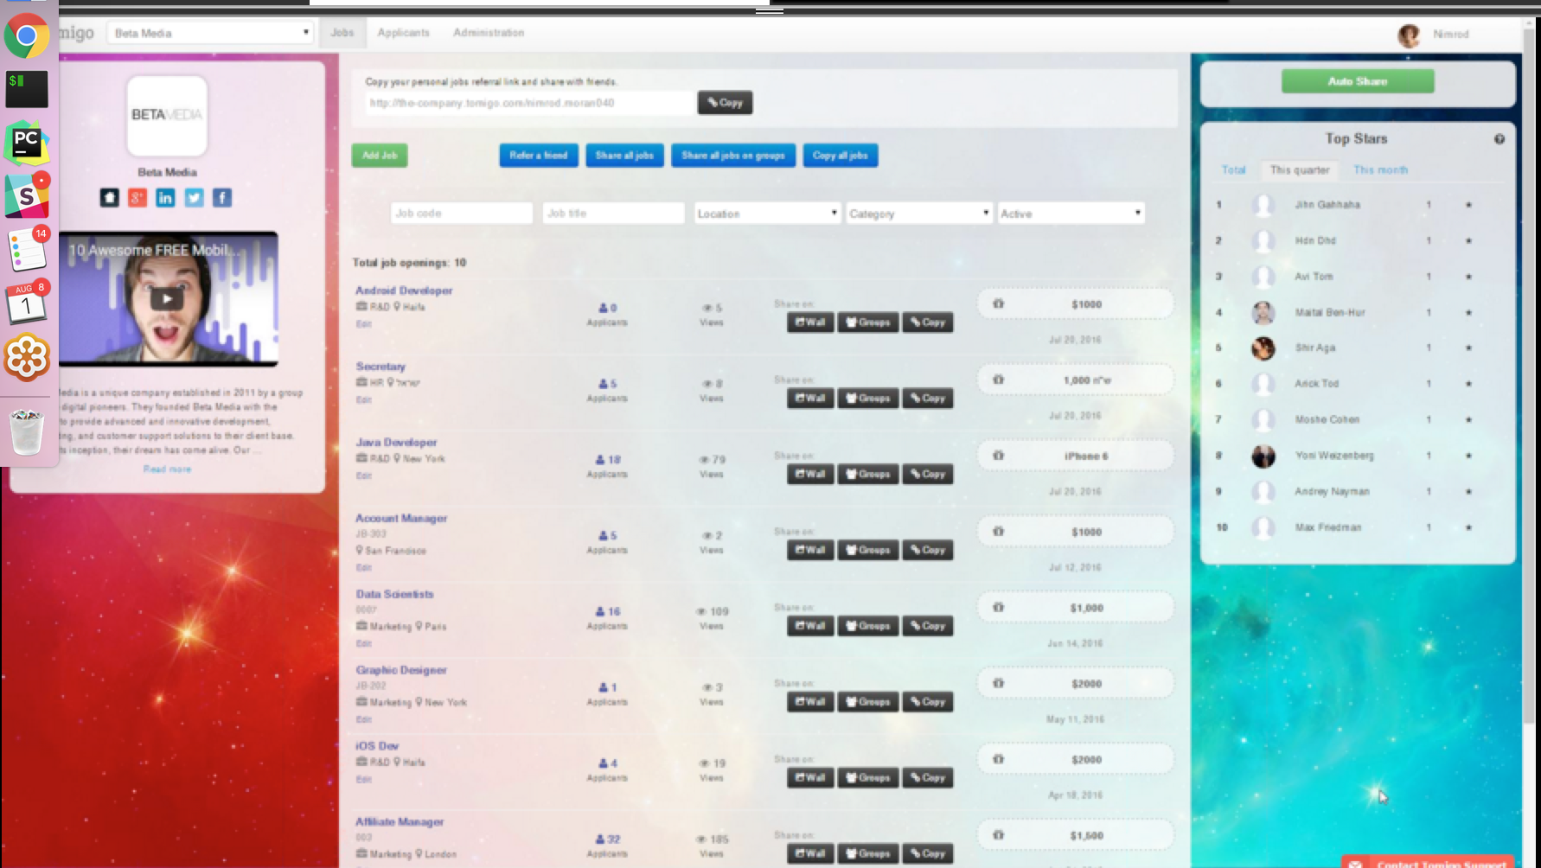Share Secretary job to Groups
1541x868 pixels.
867,399
